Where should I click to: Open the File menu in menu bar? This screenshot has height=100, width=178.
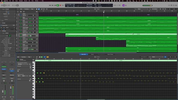10,1
